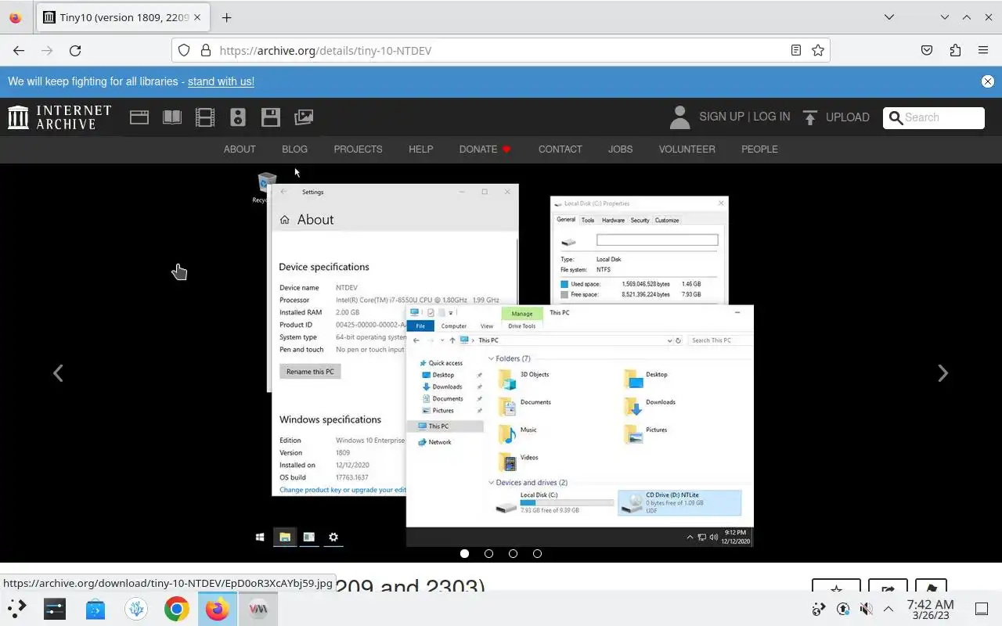
Task: Click the Internet Archive logo
Action: (x=59, y=117)
